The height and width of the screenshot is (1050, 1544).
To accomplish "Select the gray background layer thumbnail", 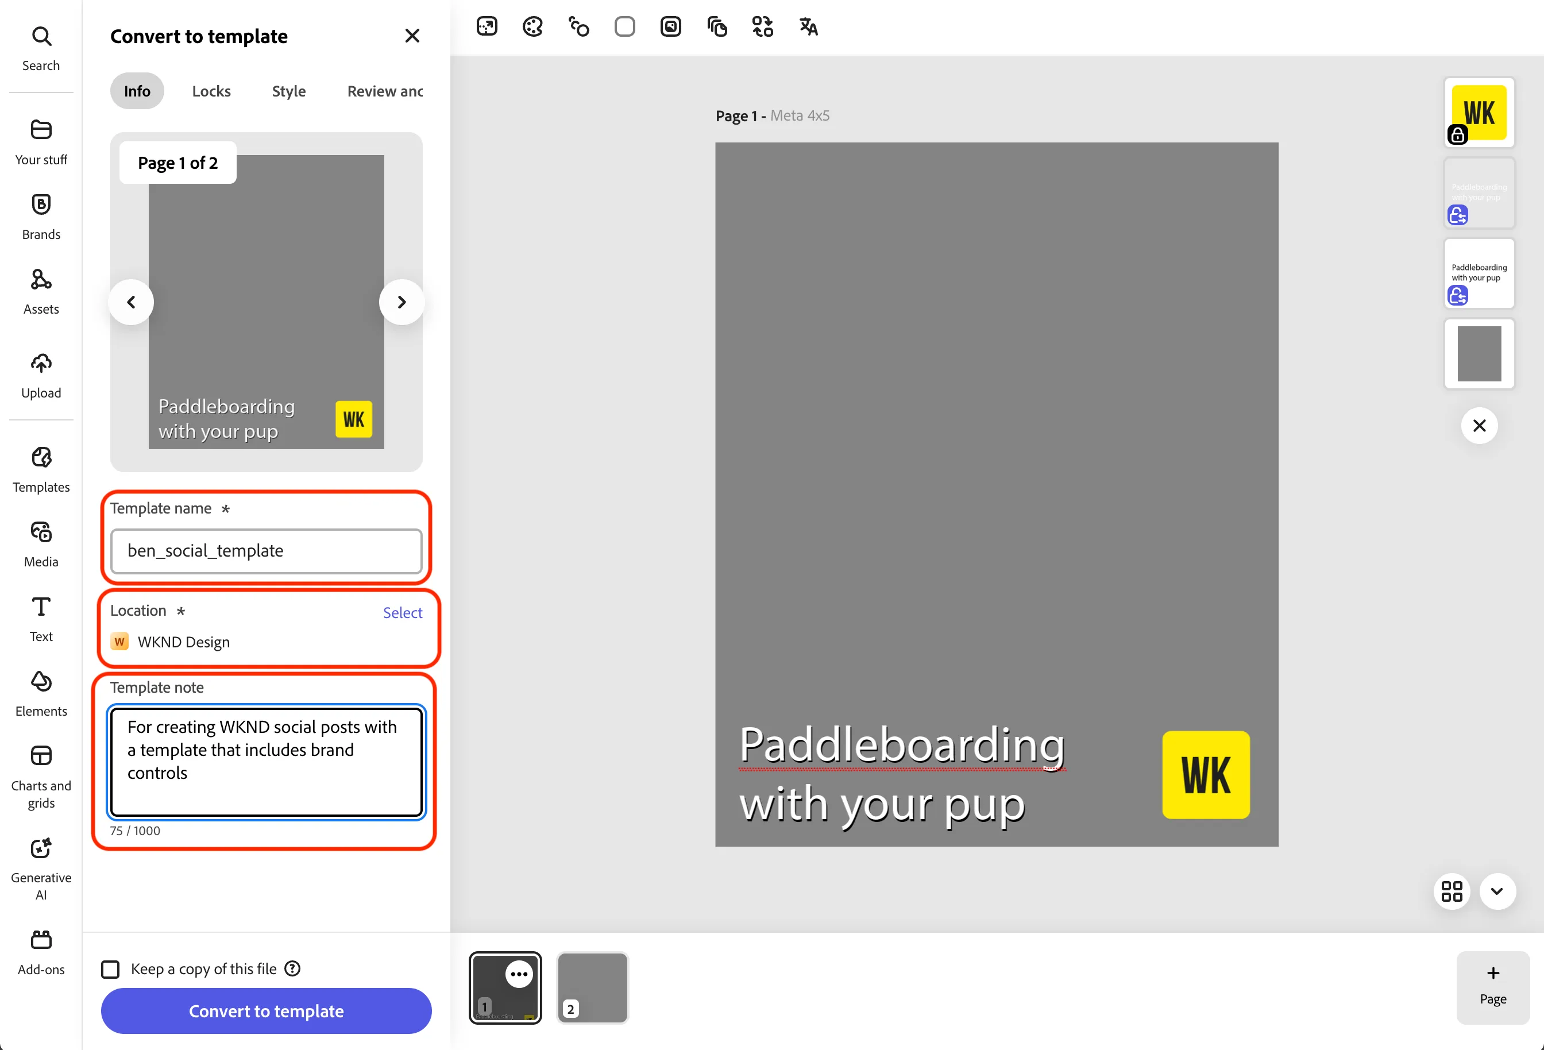I will pyautogui.click(x=1479, y=353).
